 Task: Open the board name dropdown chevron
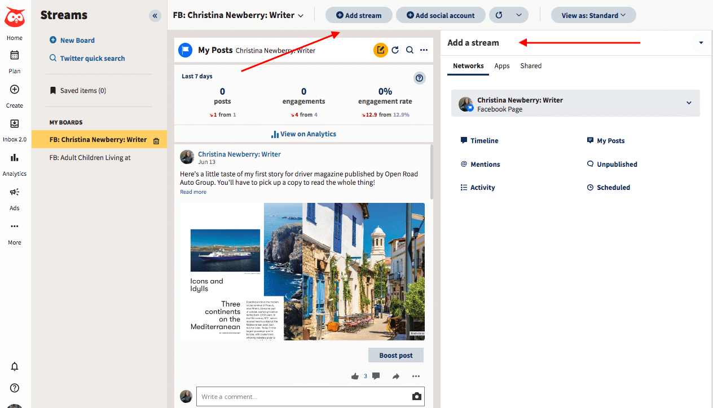click(x=301, y=16)
